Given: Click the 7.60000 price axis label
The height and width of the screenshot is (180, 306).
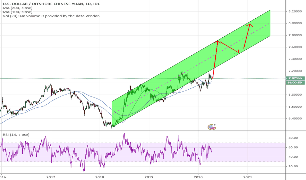Looking at the screenshot, I should click(295, 47).
